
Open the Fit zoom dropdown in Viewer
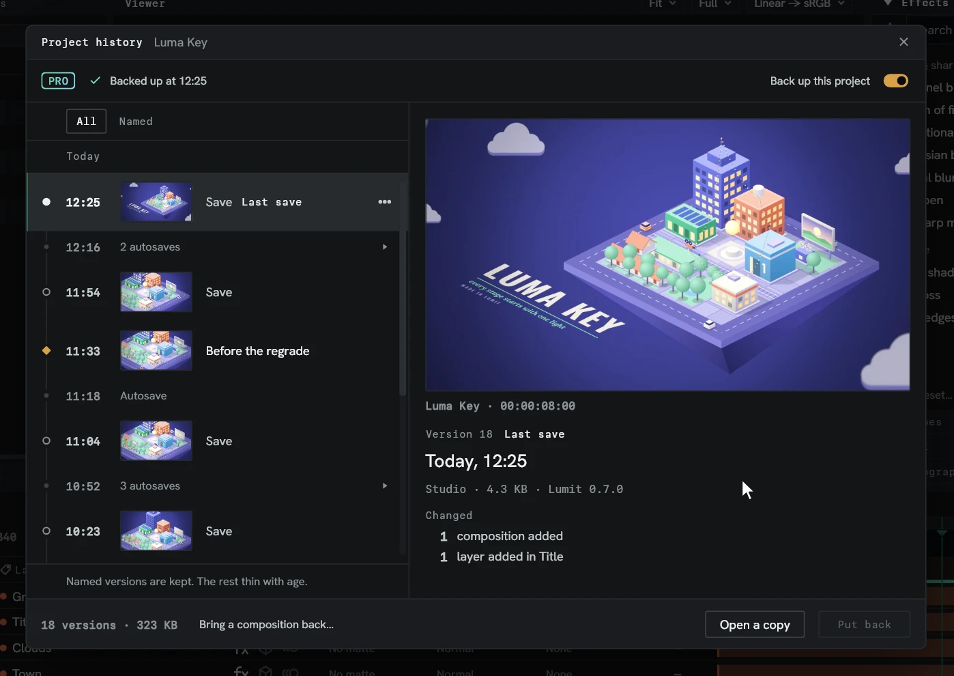coord(662,4)
